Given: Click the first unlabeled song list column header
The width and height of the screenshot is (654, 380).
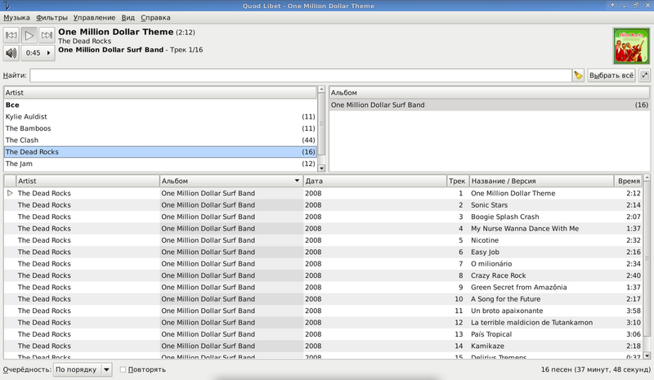Looking at the screenshot, I should [x=10, y=181].
